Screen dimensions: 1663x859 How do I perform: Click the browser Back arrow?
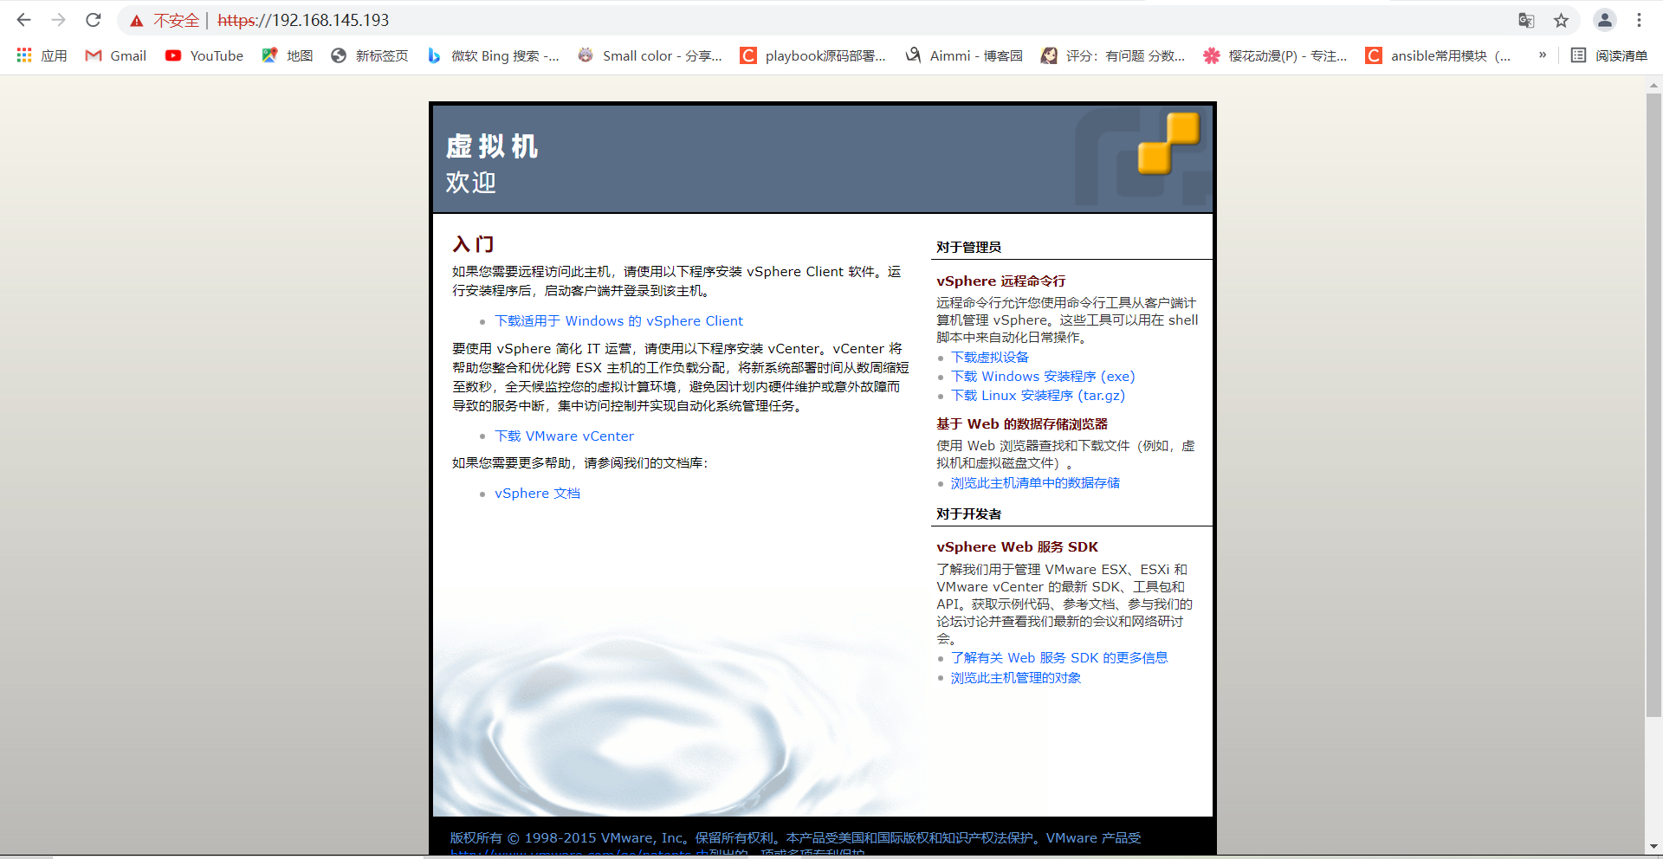23,20
